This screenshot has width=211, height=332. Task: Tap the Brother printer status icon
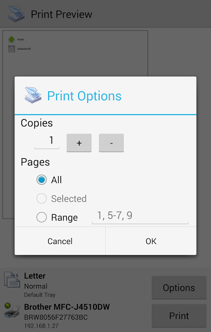(x=12, y=310)
